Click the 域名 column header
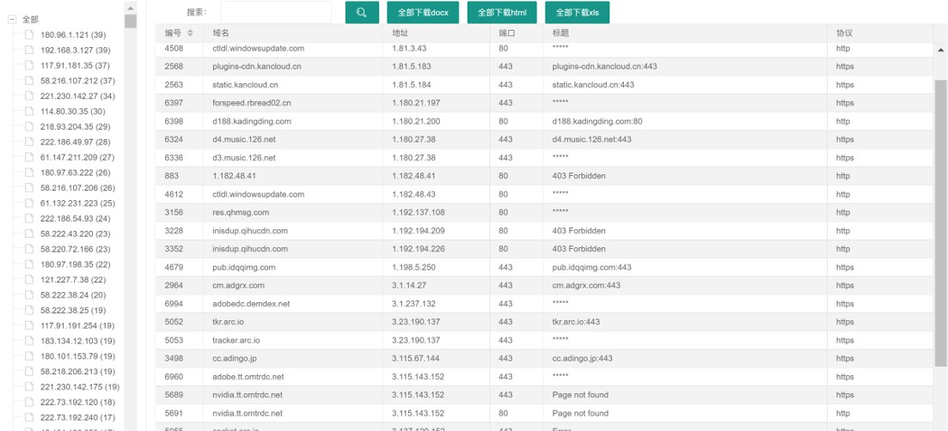 (x=221, y=33)
